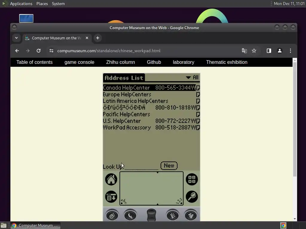Tap the Palm Home silkscreen icon
The image size is (306, 229).
111,179
